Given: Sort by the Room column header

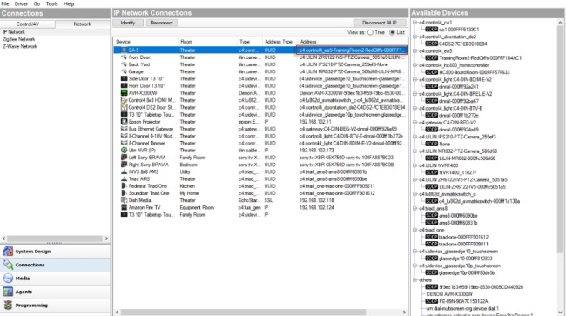Looking at the screenshot, I should pyautogui.click(x=207, y=42).
